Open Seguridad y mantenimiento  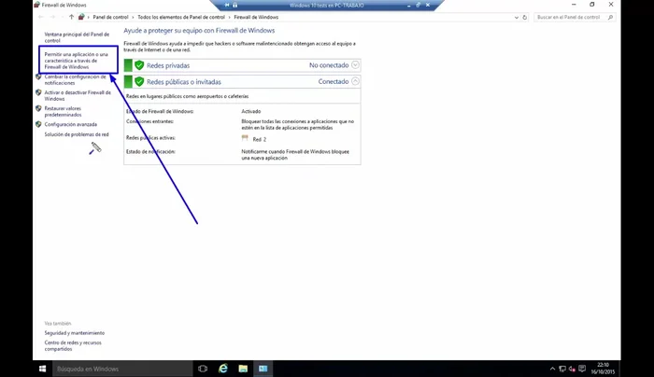tap(74, 333)
